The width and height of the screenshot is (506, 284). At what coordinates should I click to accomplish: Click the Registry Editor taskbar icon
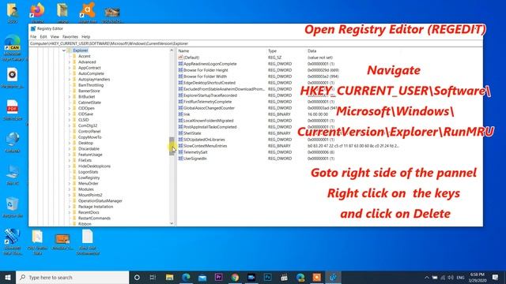pyautogui.click(x=334, y=277)
